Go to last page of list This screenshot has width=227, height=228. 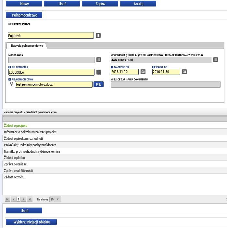tap(30, 199)
